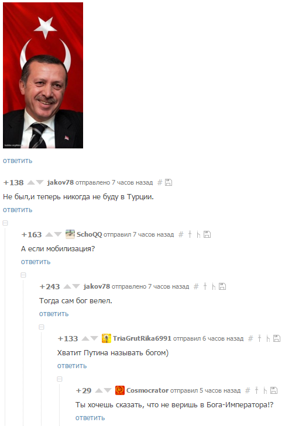The image size is (285, 426).
Task: Save Cosmocrator's comment with the floppy icon
Action: [274, 390]
